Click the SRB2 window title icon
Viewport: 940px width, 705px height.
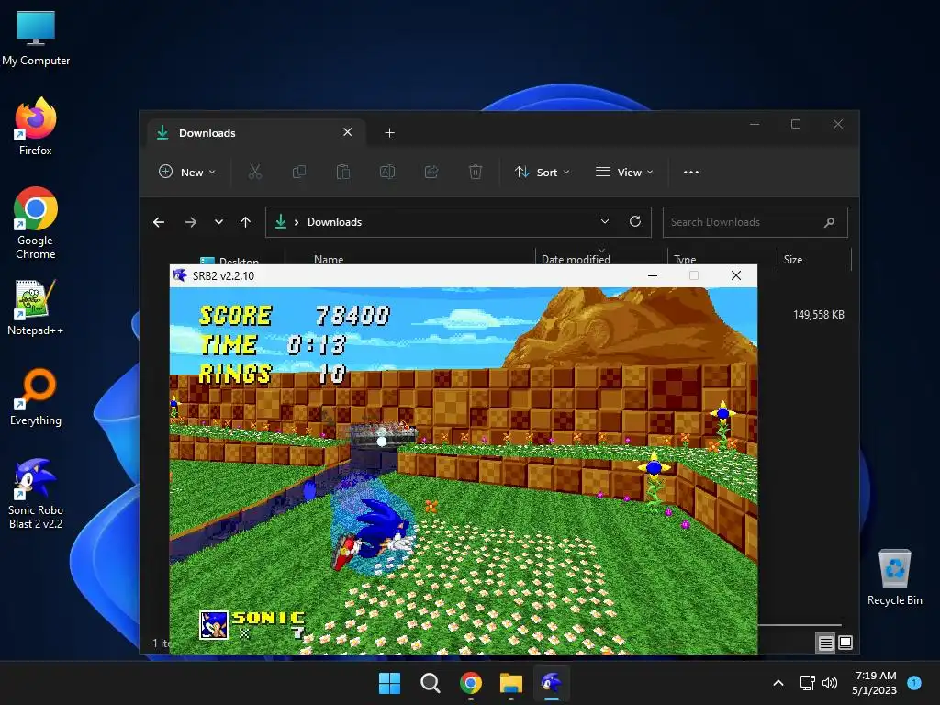coord(180,275)
